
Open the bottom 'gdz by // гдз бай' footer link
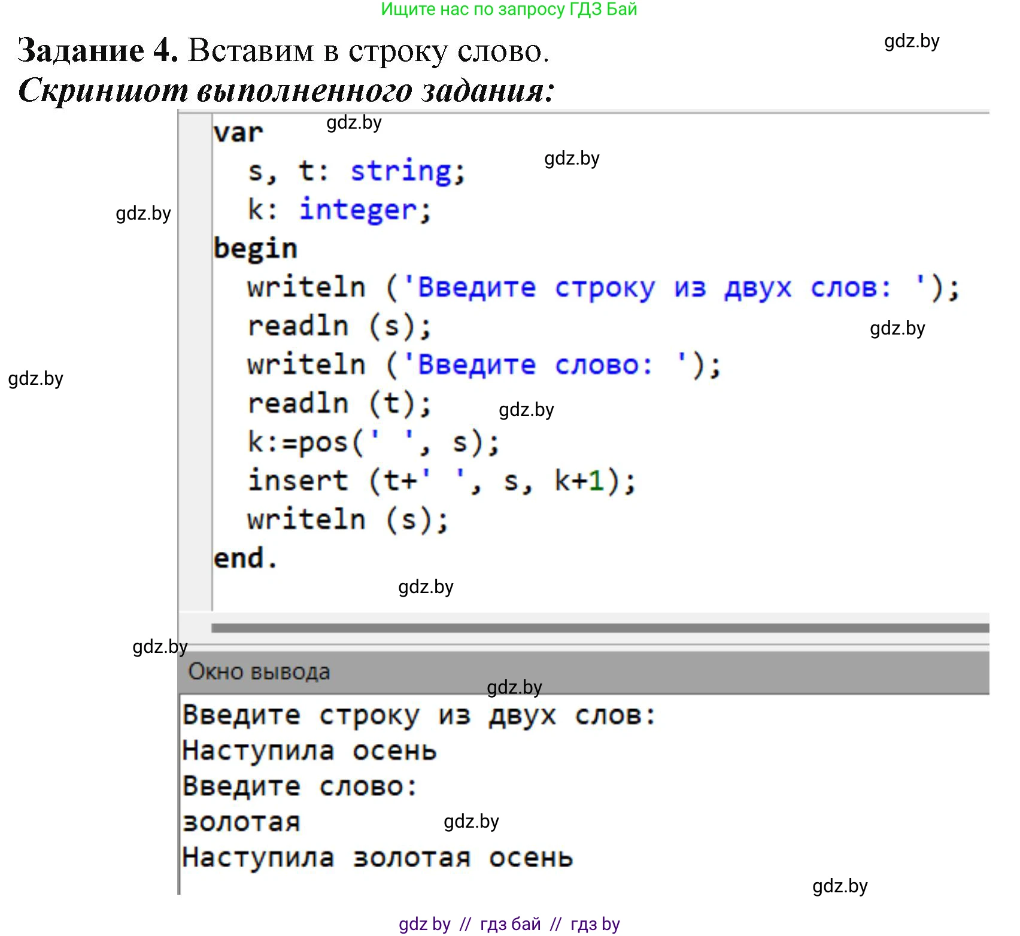point(509,923)
